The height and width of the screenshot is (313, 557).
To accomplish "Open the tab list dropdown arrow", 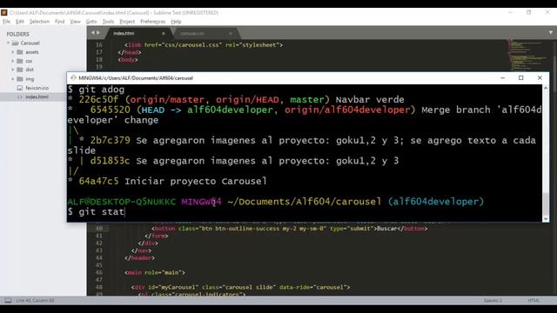I will (551, 32).
